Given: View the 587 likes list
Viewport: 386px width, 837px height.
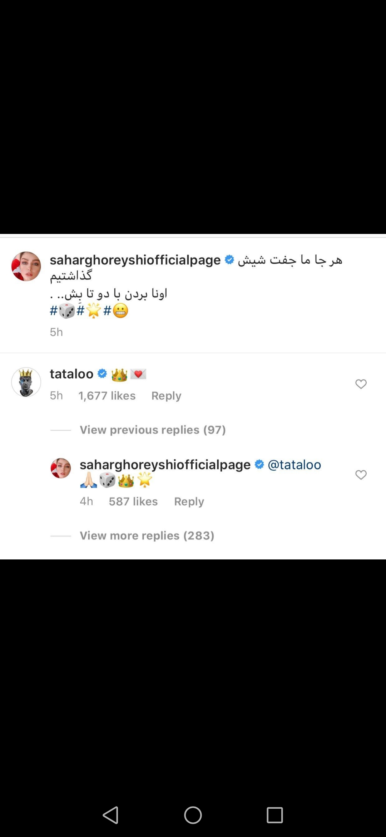Looking at the screenshot, I should click(x=133, y=501).
